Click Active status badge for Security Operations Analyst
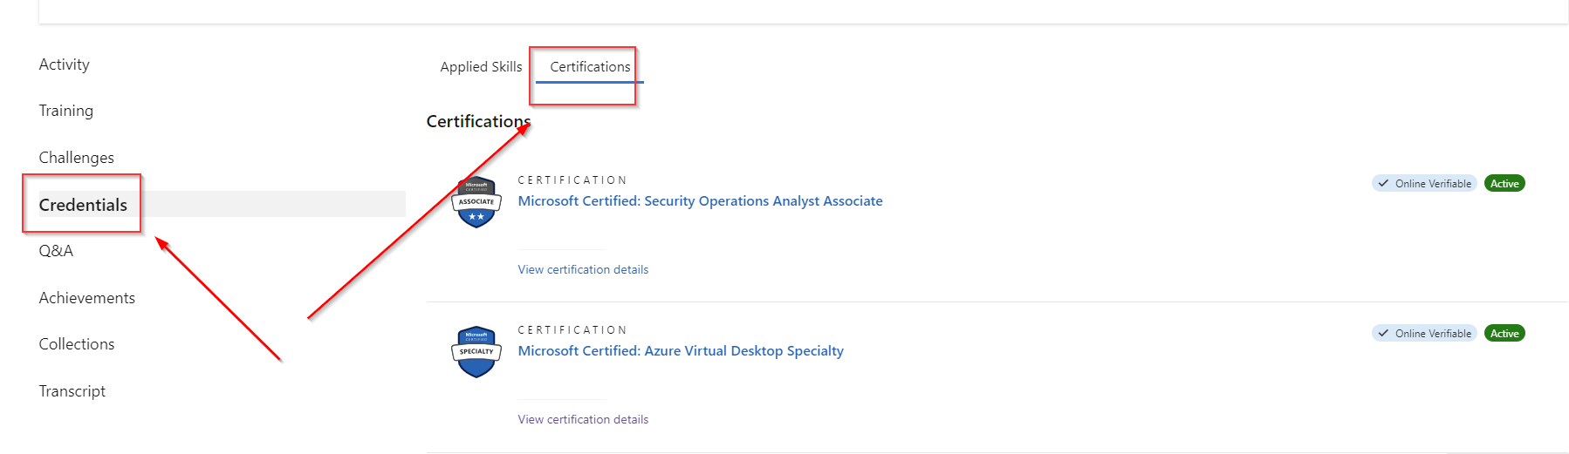This screenshot has height=454, width=1569. [1504, 184]
